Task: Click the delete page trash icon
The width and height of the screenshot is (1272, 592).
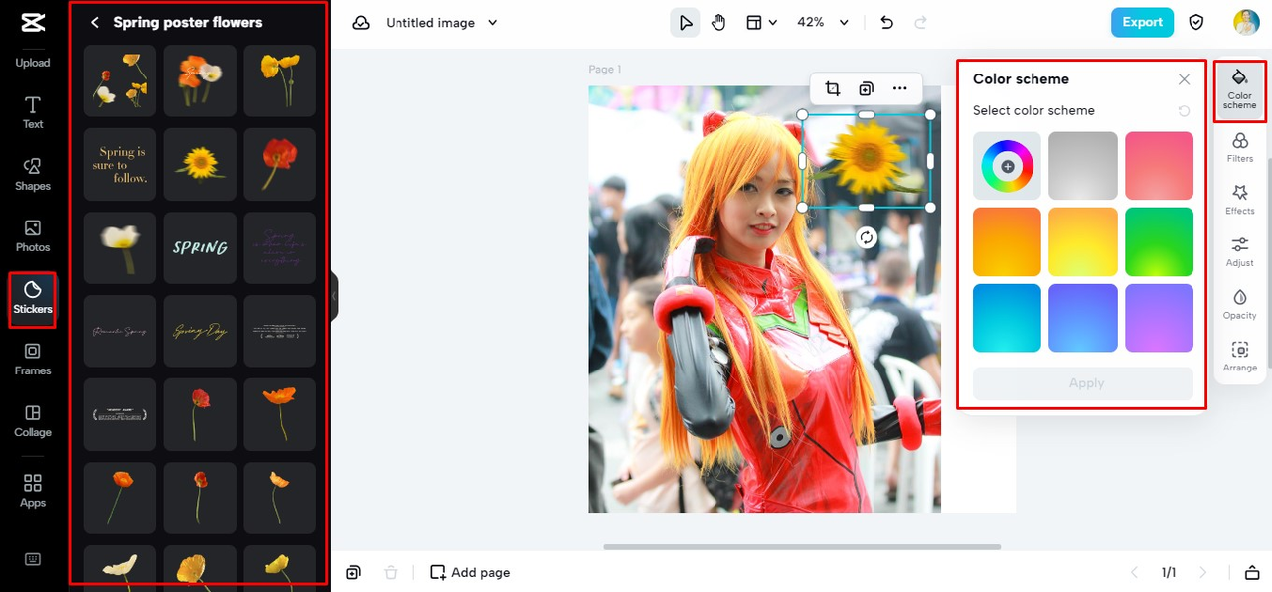Action: tap(391, 573)
